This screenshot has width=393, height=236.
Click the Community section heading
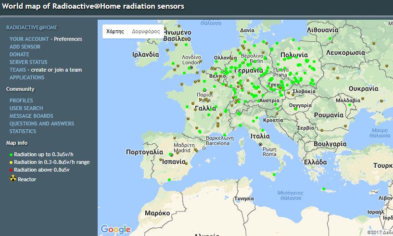(20, 89)
